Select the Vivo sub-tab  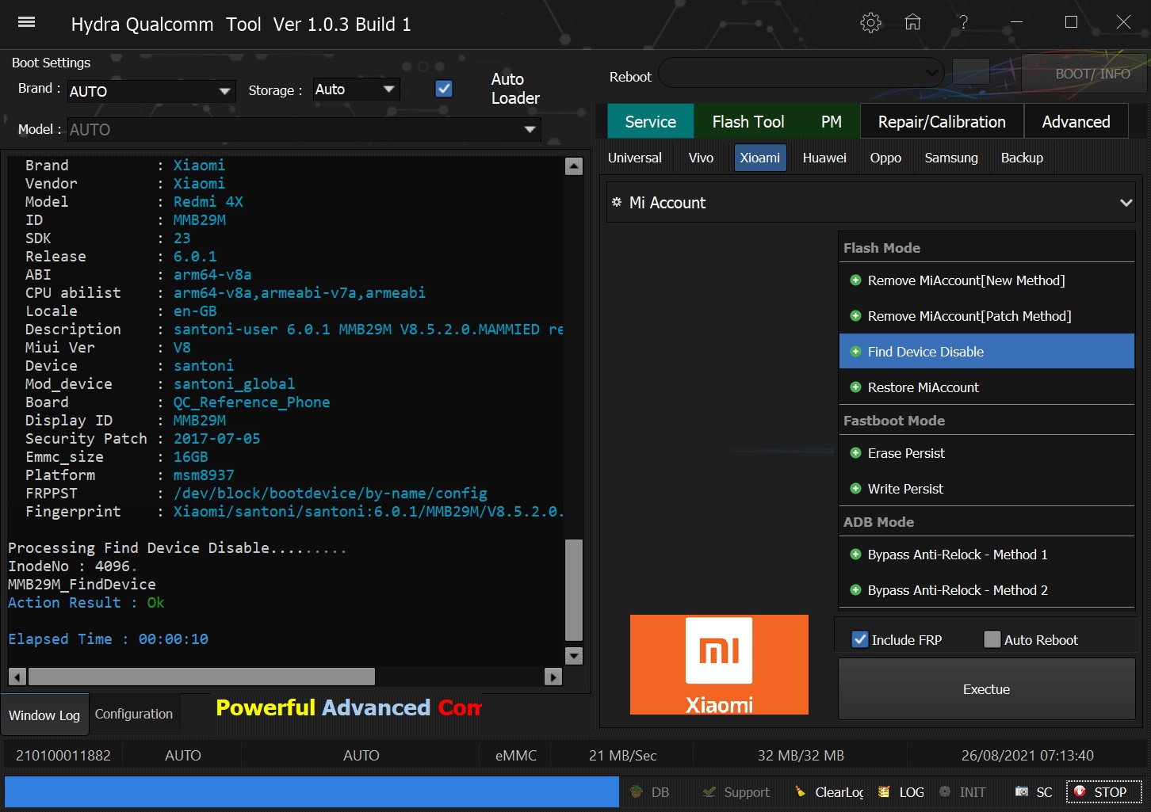click(701, 158)
